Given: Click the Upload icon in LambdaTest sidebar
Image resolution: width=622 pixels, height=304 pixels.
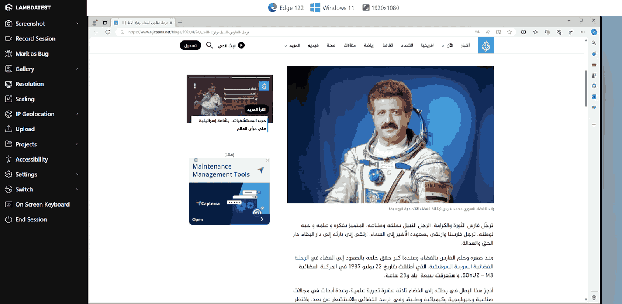Looking at the screenshot, I should (9, 129).
